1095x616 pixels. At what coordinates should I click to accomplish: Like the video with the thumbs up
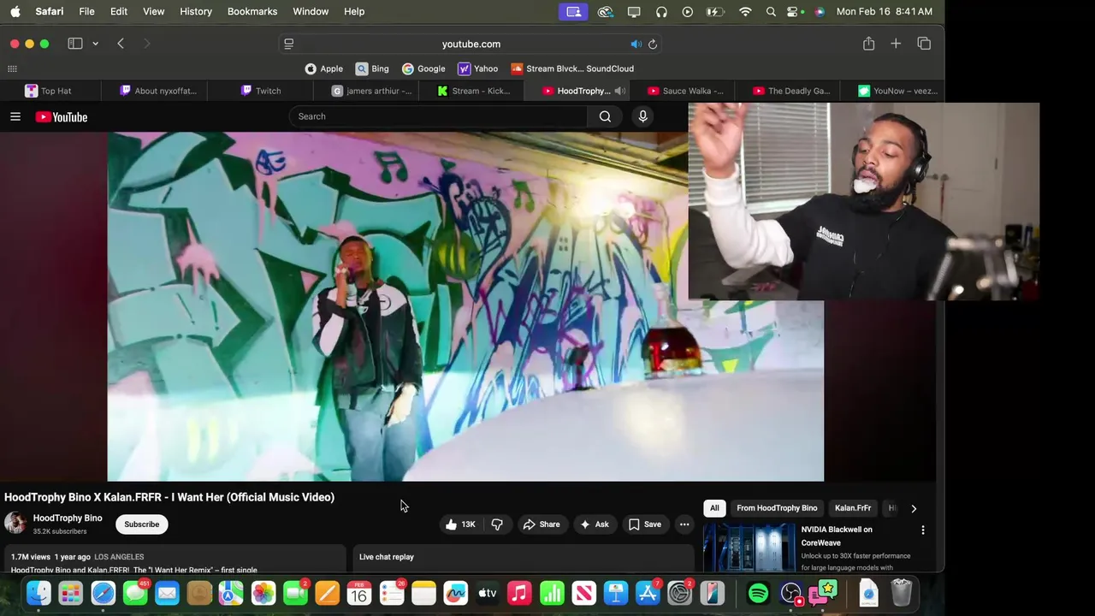click(460, 524)
